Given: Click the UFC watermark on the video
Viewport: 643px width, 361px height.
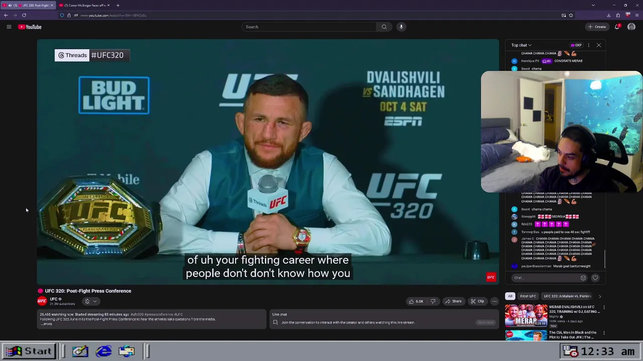Looking at the screenshot, I should coord(491,277).
